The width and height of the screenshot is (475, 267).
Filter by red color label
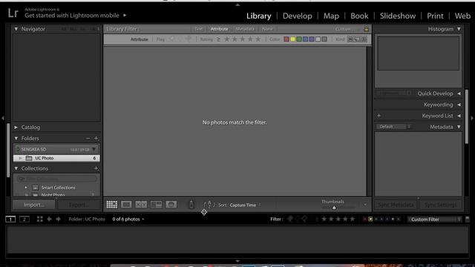click(x=286, y=39)
